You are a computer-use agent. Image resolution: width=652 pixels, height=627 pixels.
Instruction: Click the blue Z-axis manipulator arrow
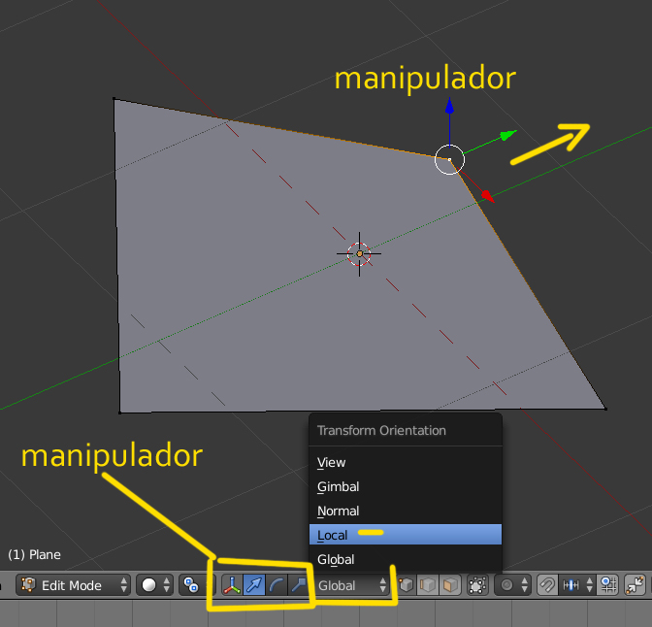[x=449, y=107]
